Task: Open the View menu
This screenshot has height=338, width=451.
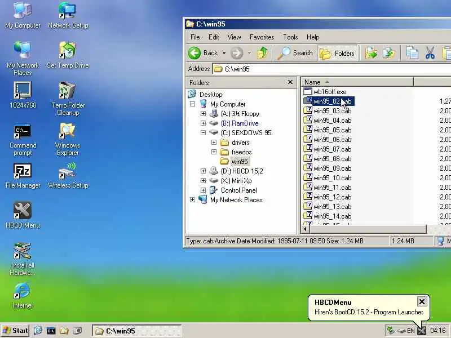Action: point(234,37)
